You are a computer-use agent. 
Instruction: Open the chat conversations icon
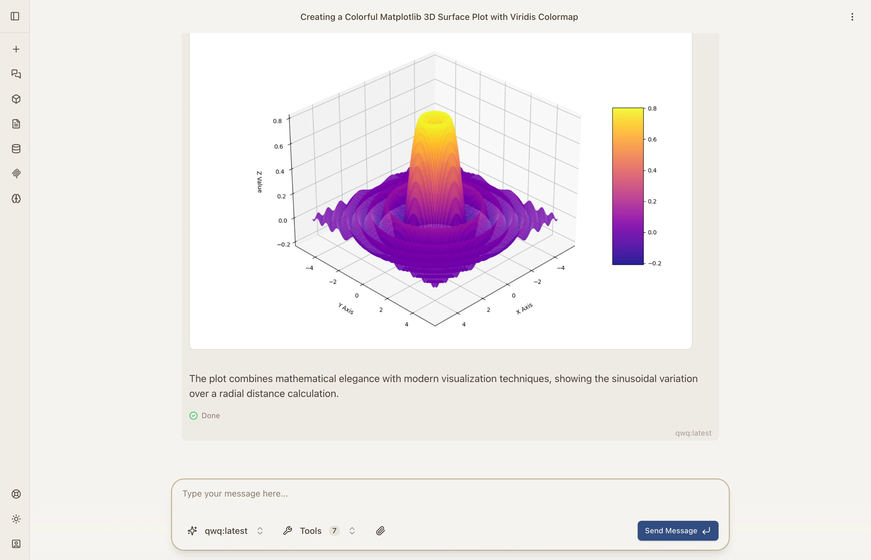point(16,74)
